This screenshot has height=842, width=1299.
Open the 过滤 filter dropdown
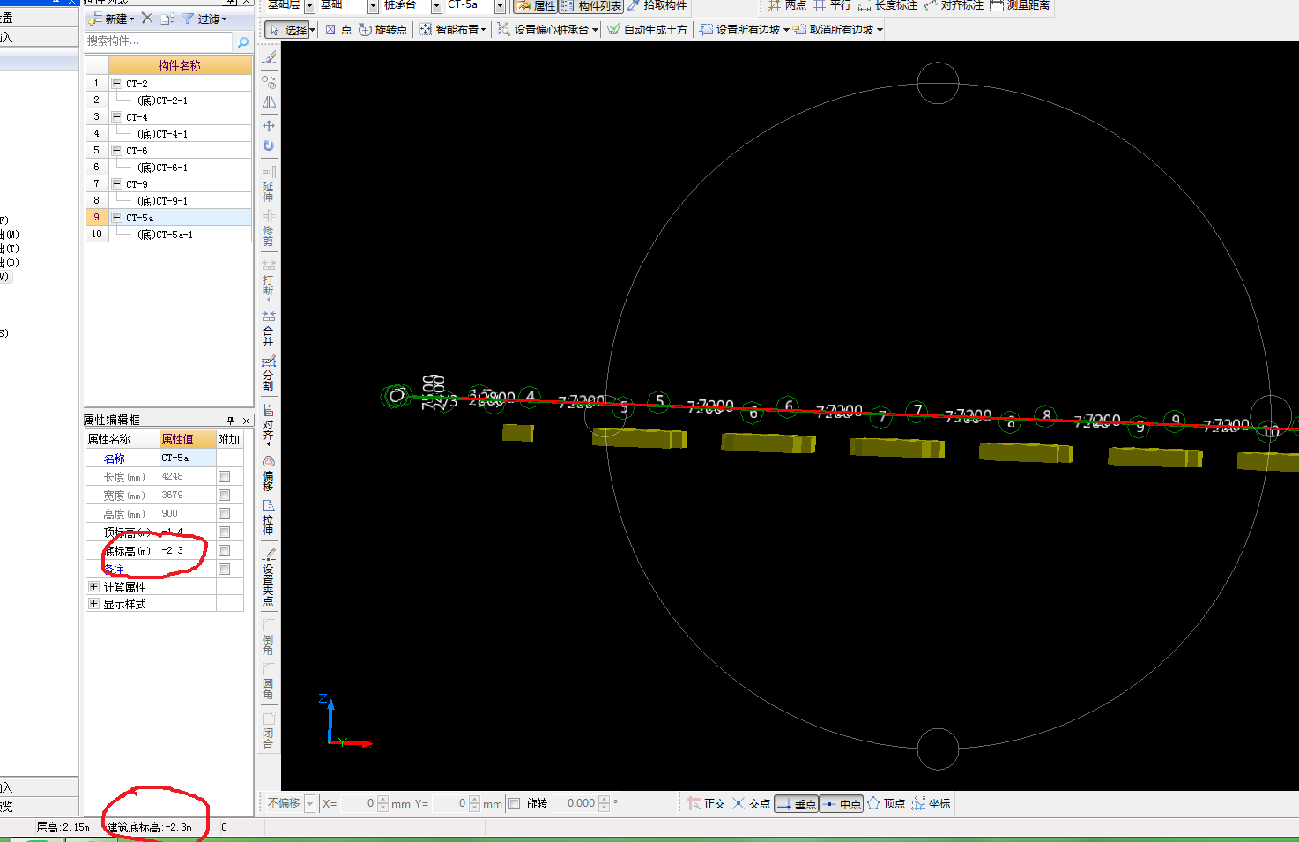(x=205, y=19)
